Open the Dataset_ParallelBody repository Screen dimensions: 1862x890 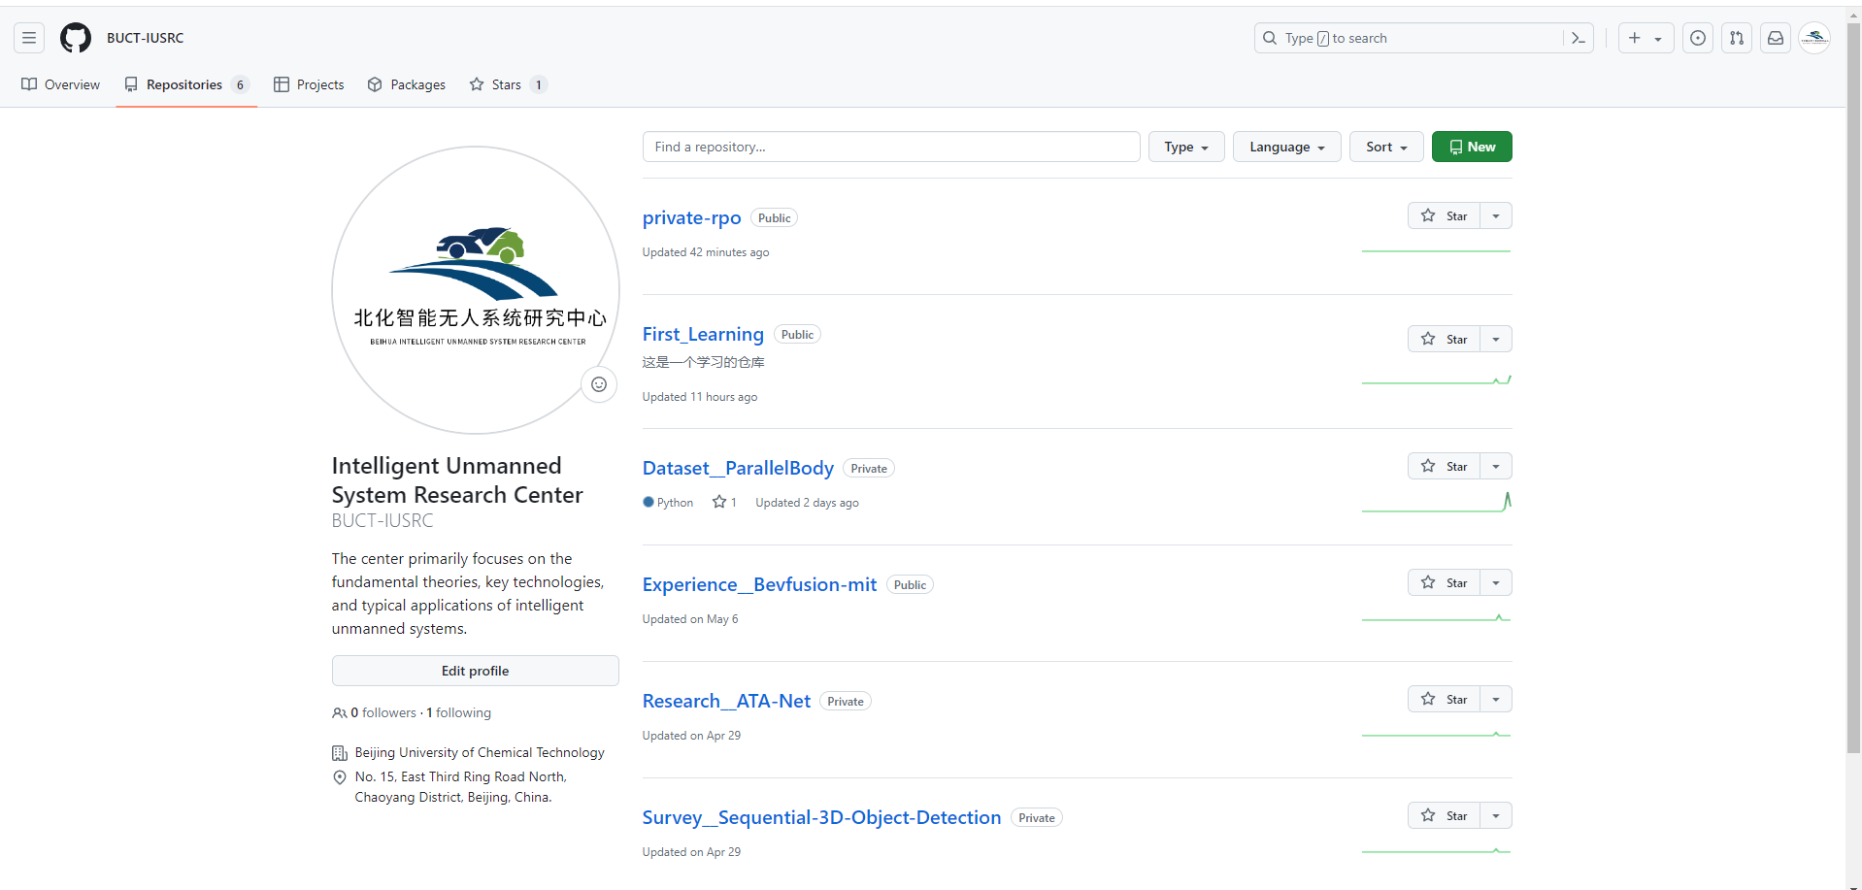[x=738, y=468]
